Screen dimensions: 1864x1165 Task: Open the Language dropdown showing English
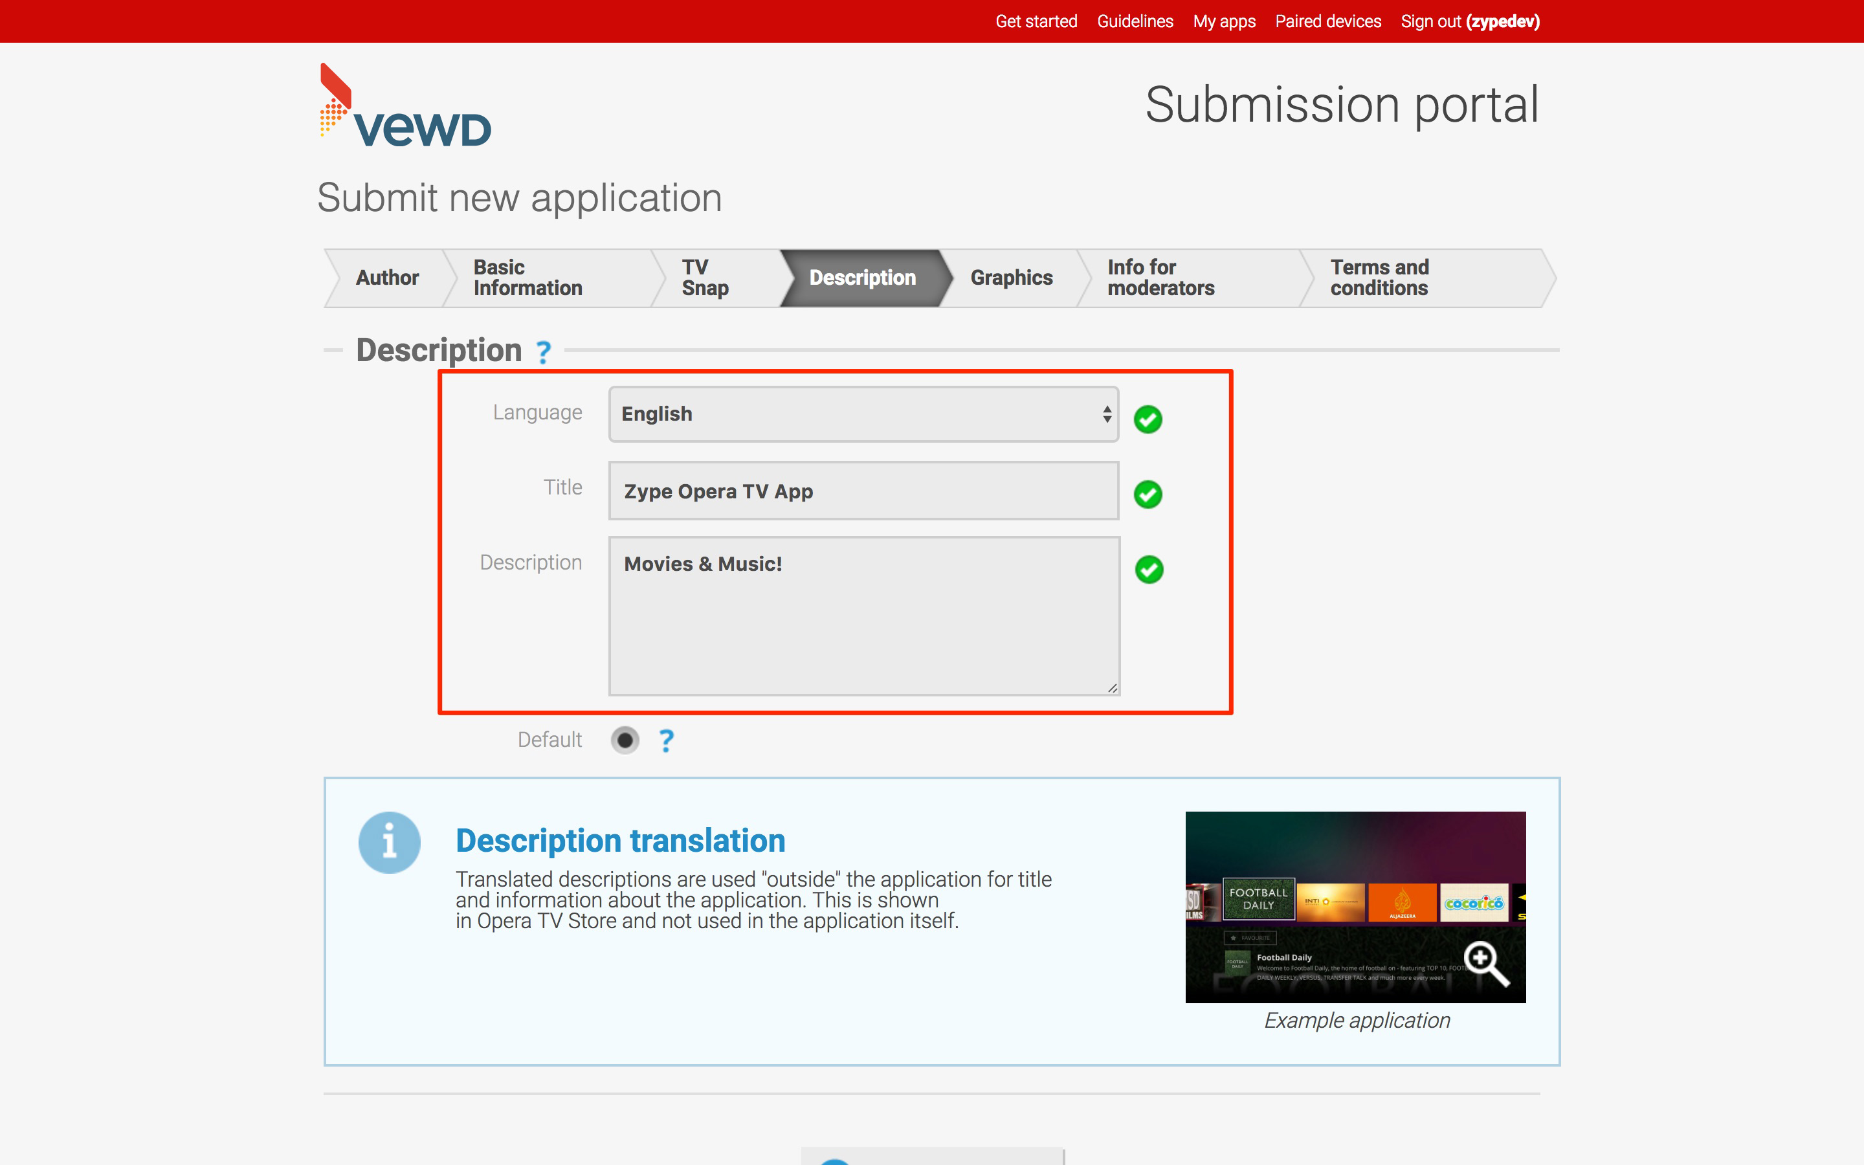click(863, 414)
